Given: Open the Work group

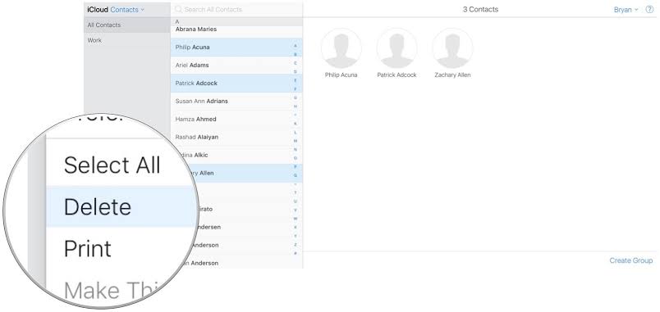Looking at the screenshot, I should click(x=126, y=41).
